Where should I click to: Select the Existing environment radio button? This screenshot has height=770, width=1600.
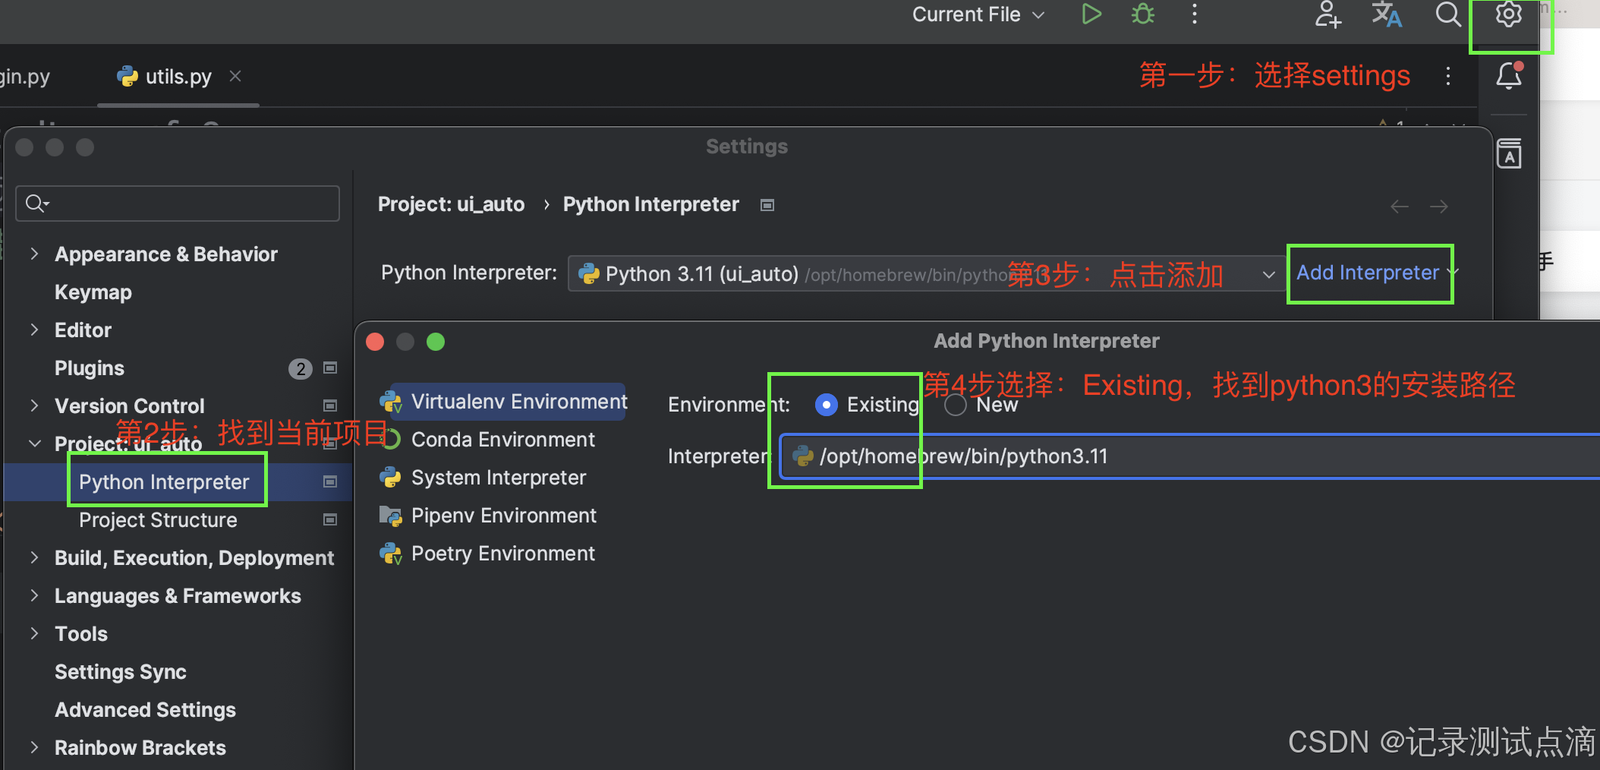click(826, 405)
